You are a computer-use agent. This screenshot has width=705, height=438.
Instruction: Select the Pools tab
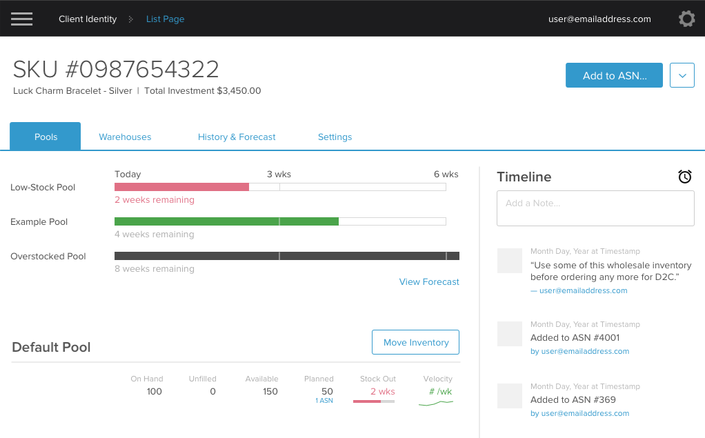(46, 137)
